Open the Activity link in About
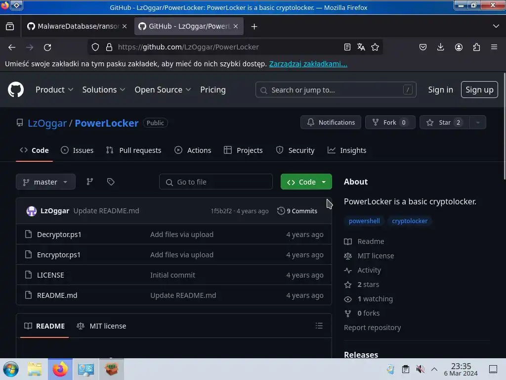The image size is (506, 380). tap(369, 270)
